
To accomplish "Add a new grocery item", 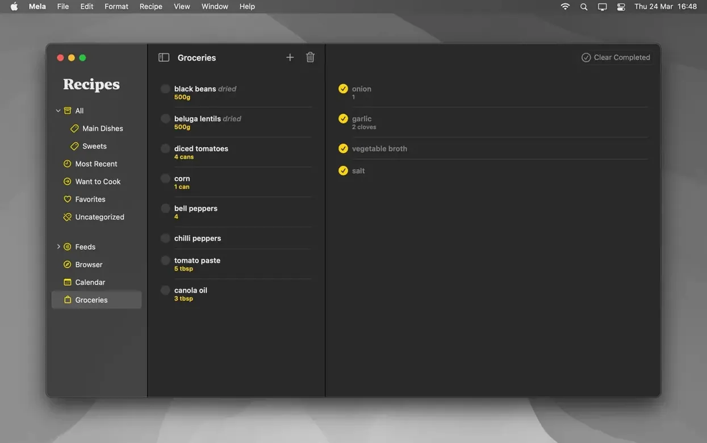I will coord(290,57).
